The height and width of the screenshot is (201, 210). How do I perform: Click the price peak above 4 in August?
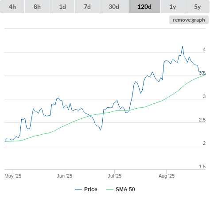[183, 46]
